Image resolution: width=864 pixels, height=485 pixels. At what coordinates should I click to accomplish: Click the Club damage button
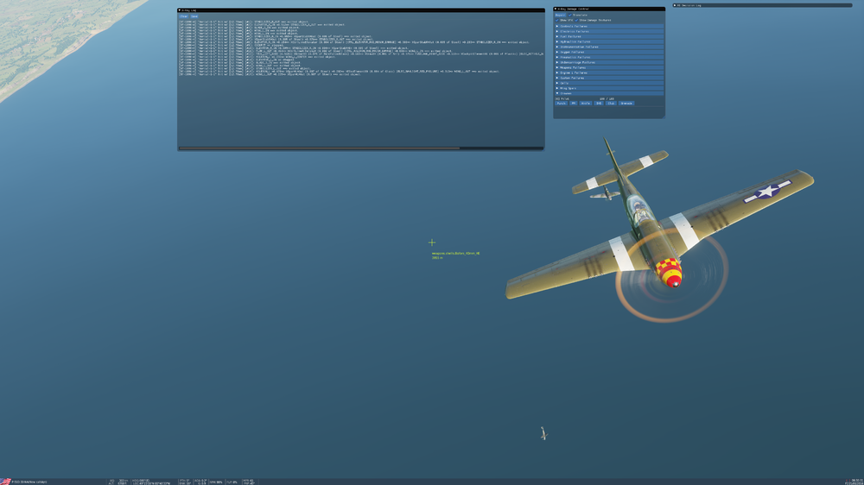coord(611,103)
